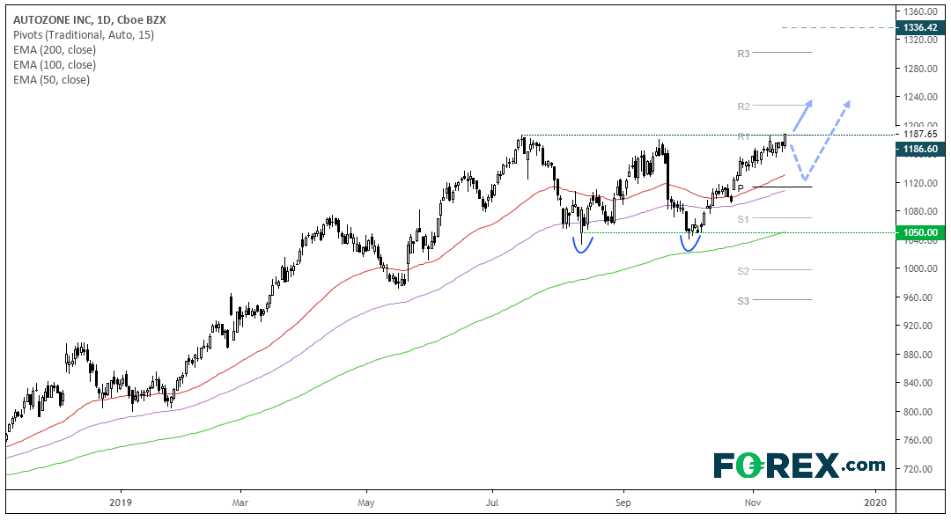Click the Mar date axis label
Screen dimensions: 951x521
pos(240,503)
